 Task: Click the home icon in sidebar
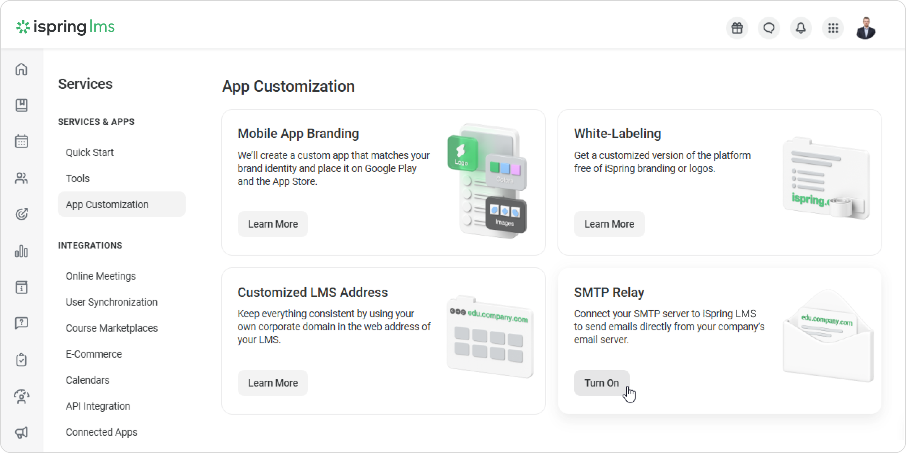click(x=21, y=69)
